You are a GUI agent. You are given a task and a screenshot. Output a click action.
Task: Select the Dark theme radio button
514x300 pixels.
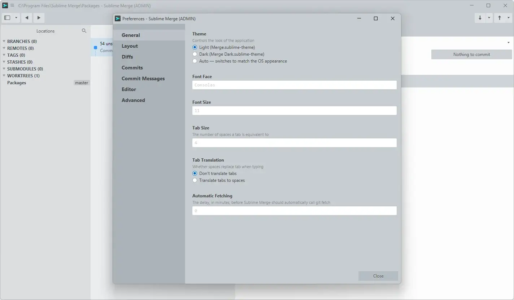(195, 54)
